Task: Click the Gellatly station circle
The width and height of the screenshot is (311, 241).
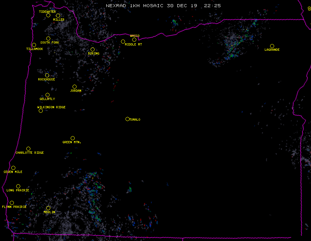Action: 47,95
